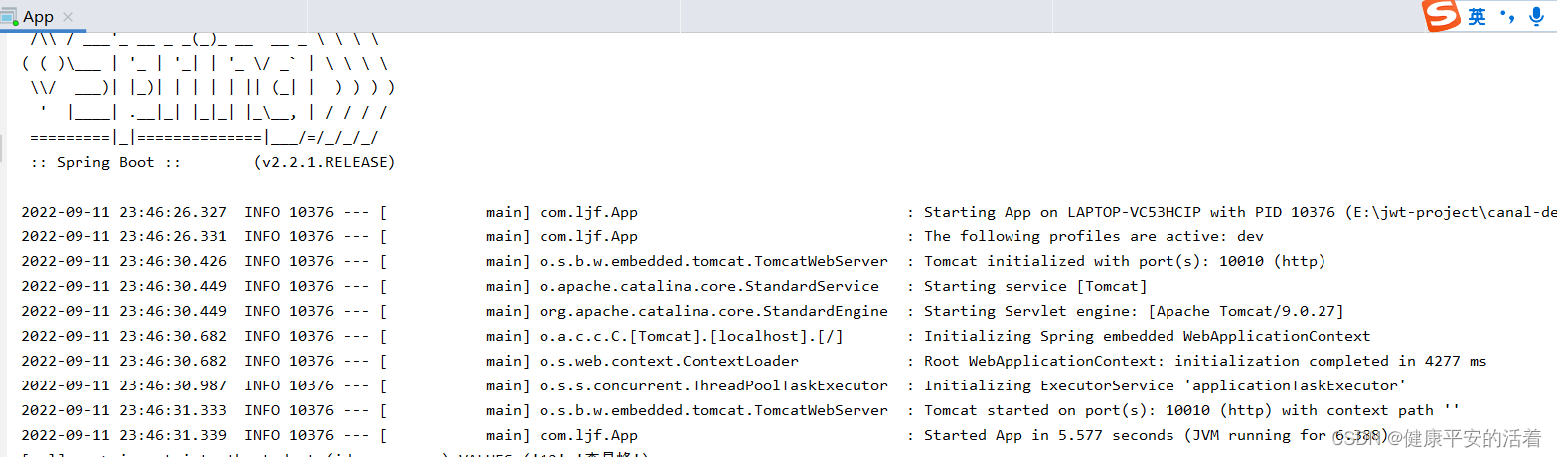
Task: Toggle the punctuation mode in Sogou bar
Action: coord(1507,16)
